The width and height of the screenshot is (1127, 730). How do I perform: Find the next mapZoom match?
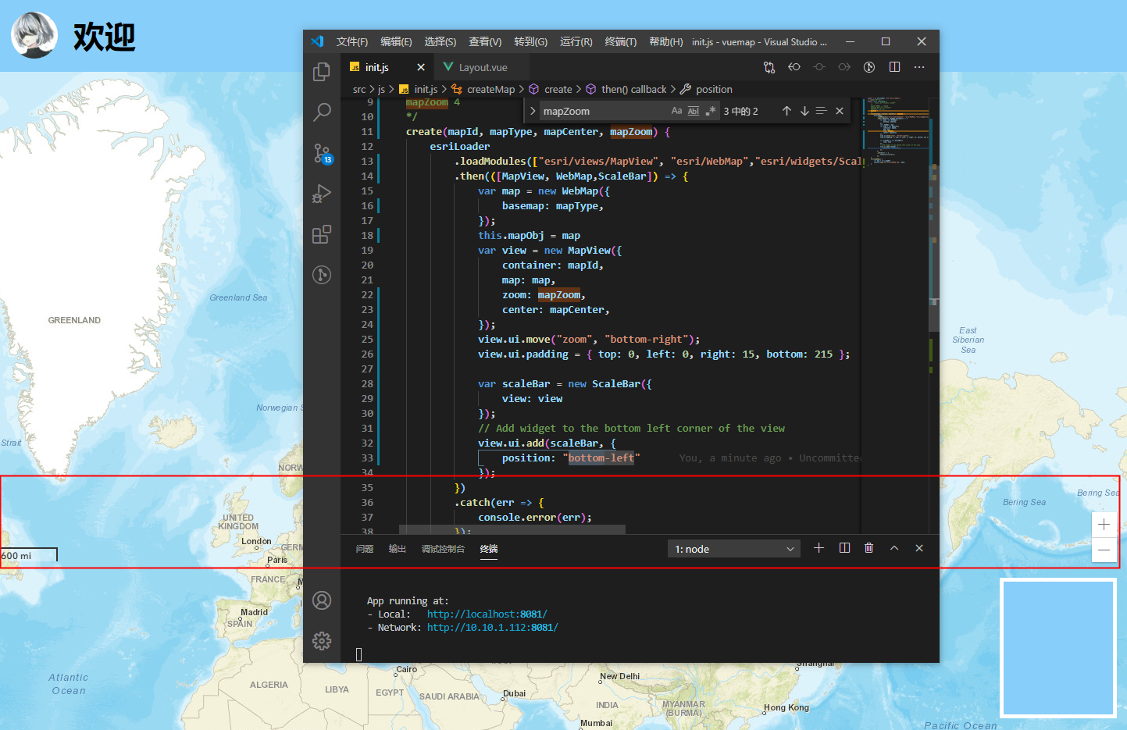click(804, 111)
